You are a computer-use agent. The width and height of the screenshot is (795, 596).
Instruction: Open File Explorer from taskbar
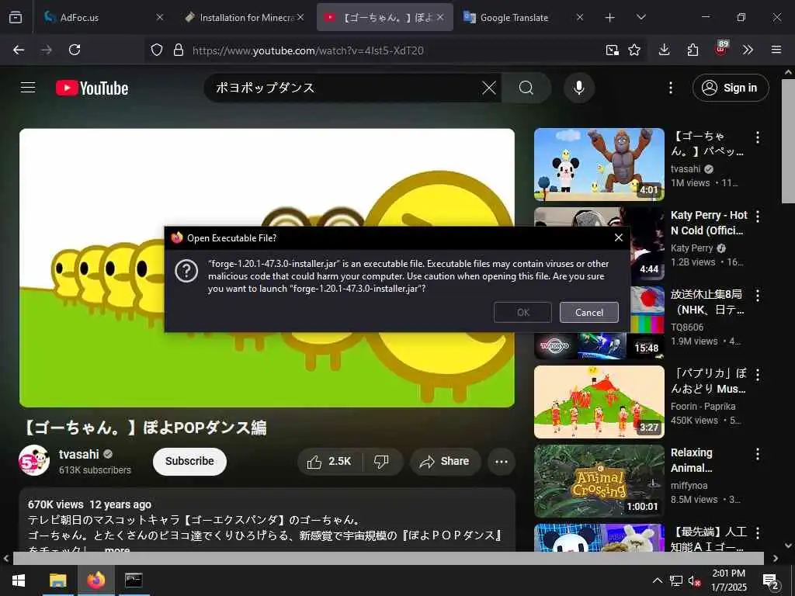tap(57, 580)
